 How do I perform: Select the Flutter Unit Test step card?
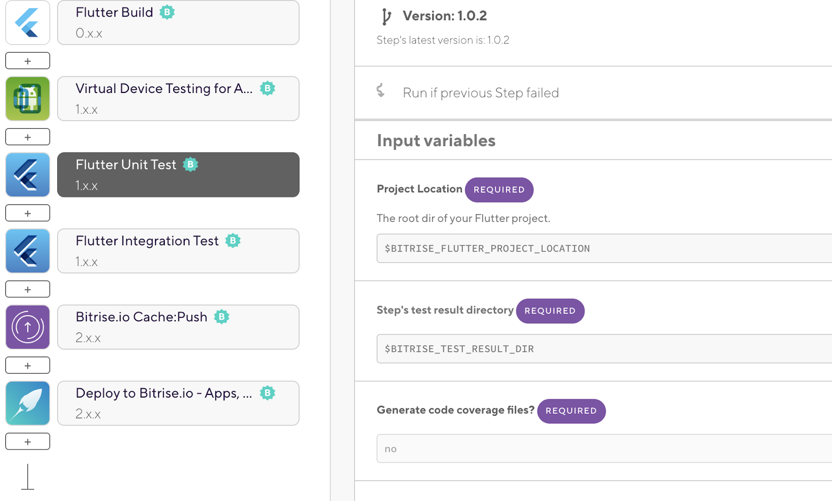(x=178, y=175)
